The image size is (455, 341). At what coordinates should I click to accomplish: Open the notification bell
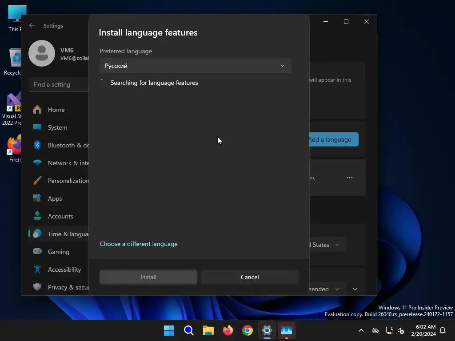tap(443, 330)
